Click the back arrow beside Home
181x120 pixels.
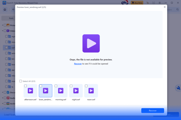coord(13,9)
